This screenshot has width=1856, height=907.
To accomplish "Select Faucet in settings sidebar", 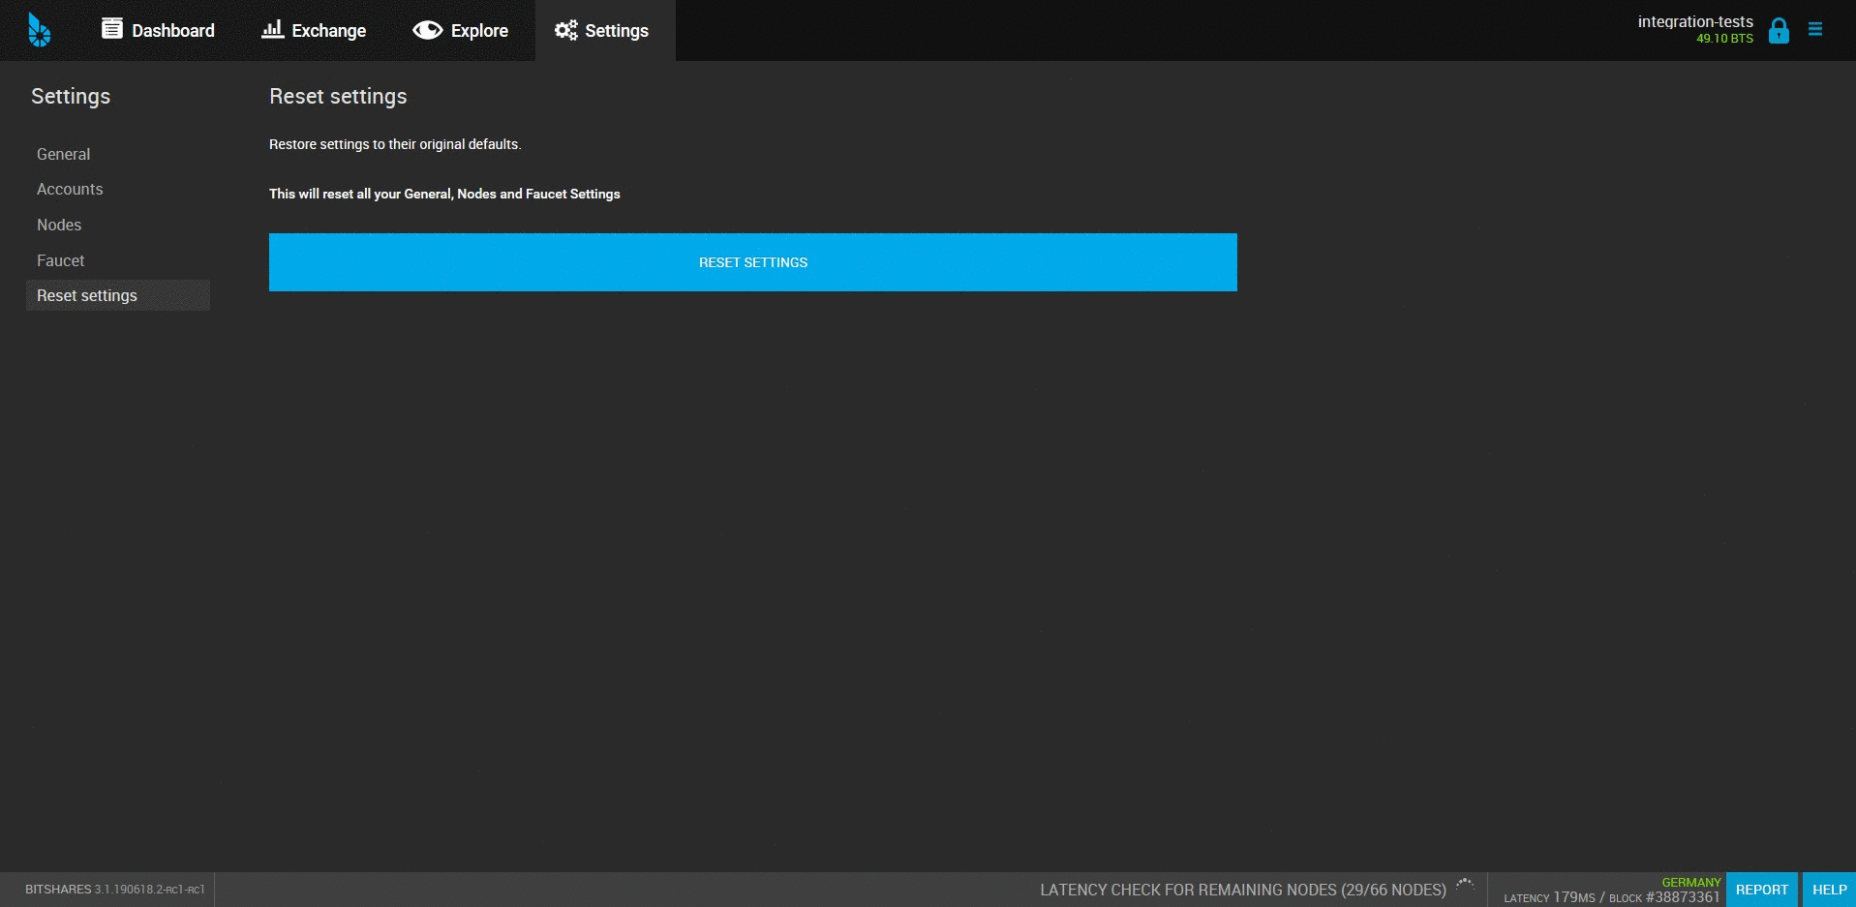I will point(61,260).
